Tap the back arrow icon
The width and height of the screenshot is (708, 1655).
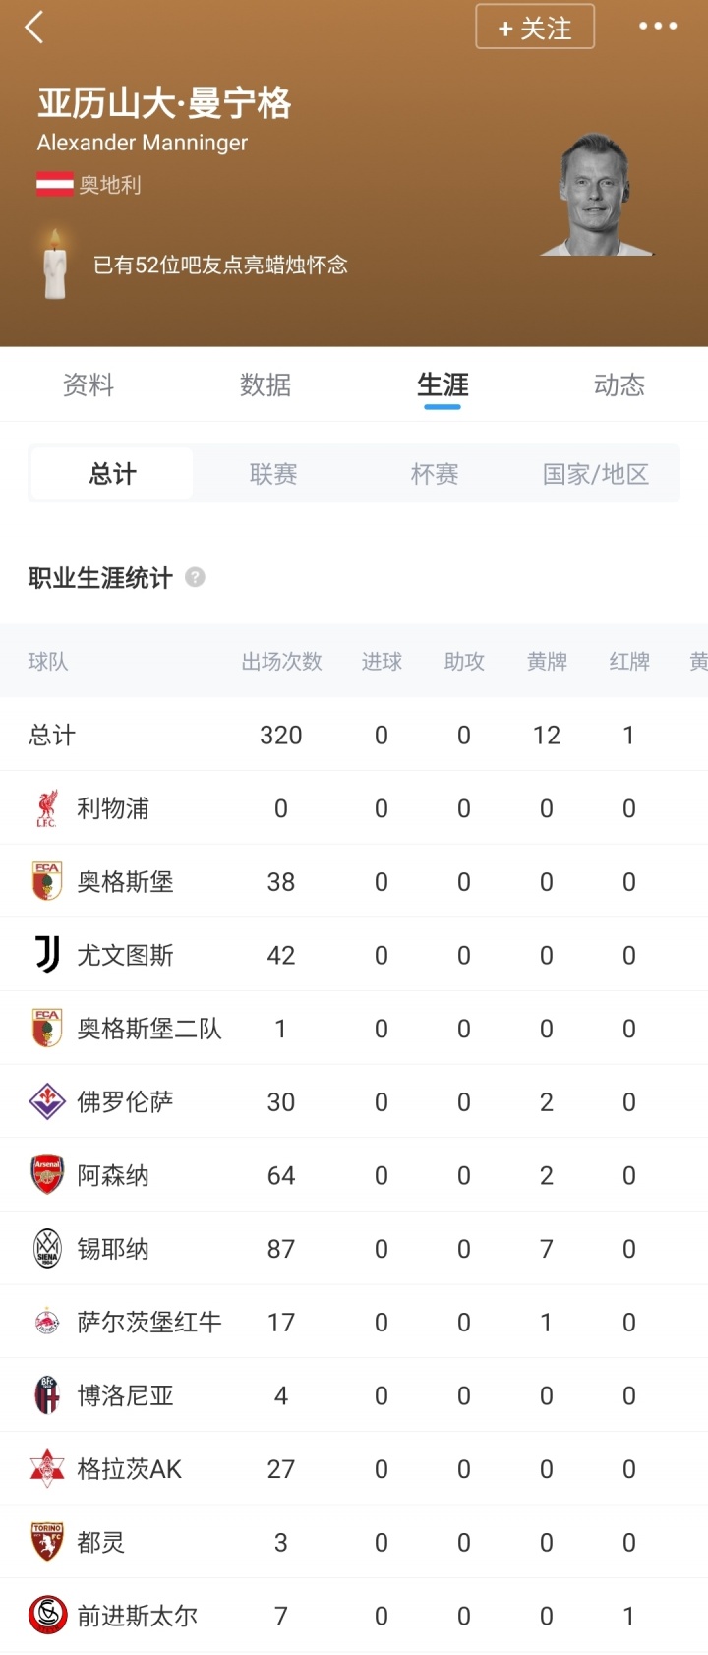pos(34,28)
